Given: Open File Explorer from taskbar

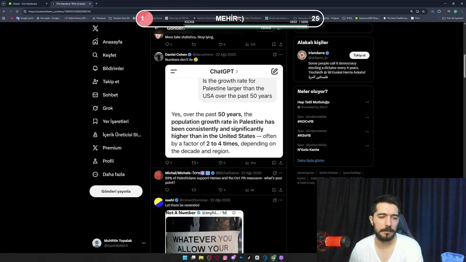Looking at the screenshot, I should 201,258.
